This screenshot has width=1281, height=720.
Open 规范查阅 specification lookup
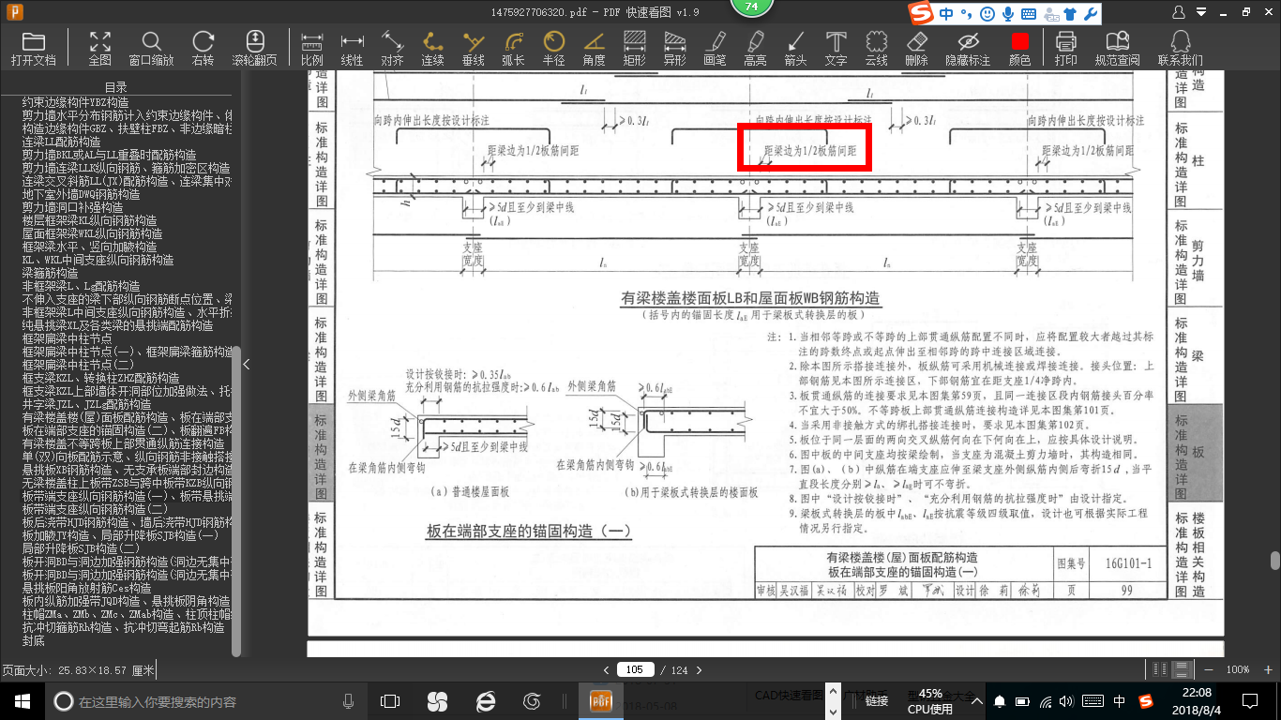pos(1117,48)
